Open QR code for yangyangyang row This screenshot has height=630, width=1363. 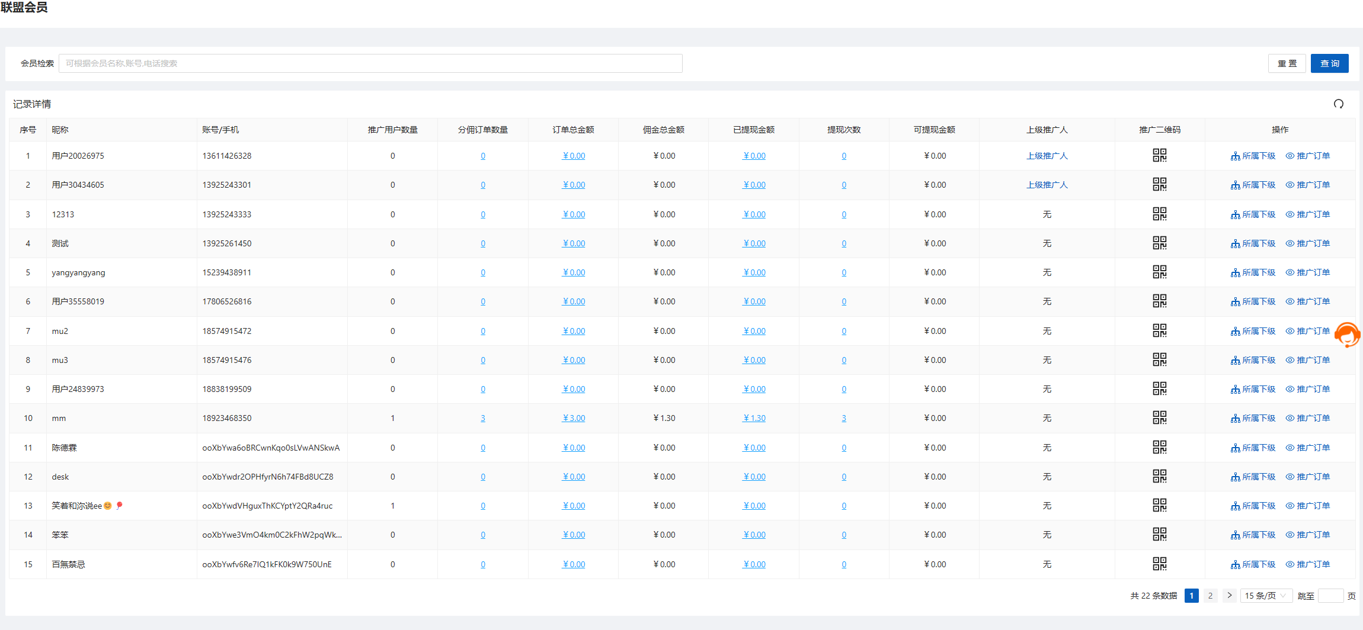1159,272
